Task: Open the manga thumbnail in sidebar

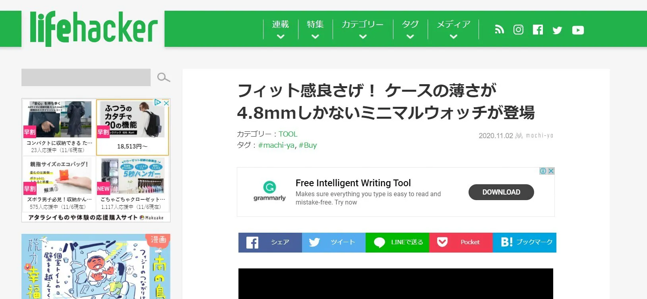Action: [96, 266]
